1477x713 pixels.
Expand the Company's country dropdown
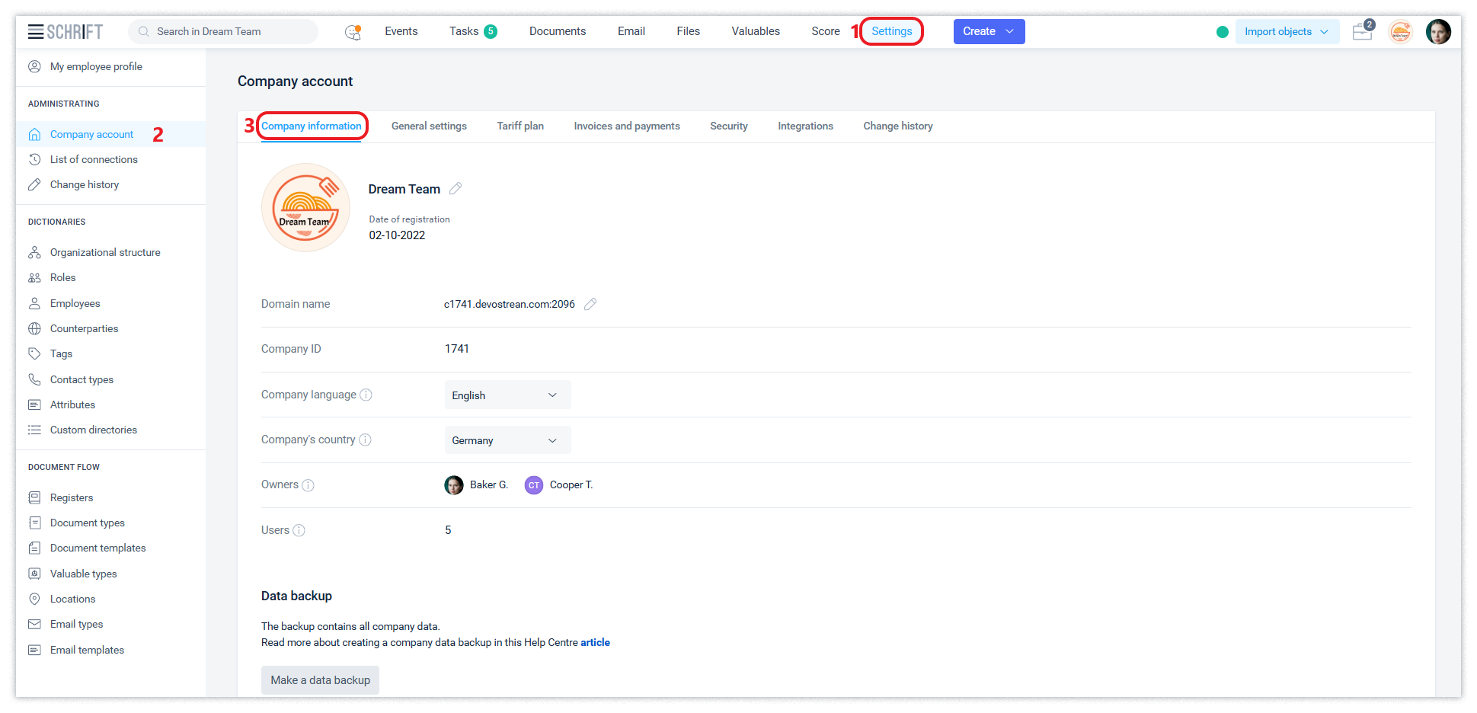click(507, 440)
